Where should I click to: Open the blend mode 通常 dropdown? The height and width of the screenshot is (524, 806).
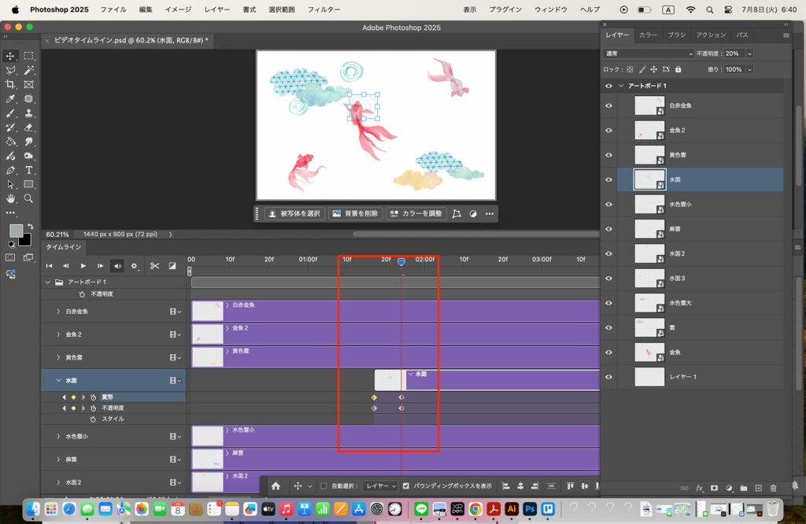pyautogui.click(x=649, y=54)
